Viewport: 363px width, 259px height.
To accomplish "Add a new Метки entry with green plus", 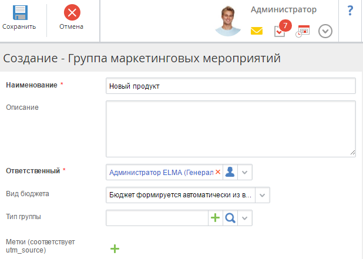I will 115,248.
